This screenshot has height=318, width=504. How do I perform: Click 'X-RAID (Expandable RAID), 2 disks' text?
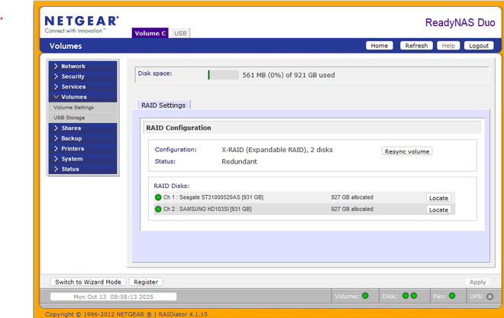pyautogui.click(x=277, y=150)
